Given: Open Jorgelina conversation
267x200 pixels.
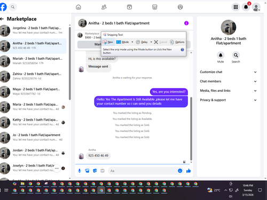Looking at the screenshot, I should point(33,30).
